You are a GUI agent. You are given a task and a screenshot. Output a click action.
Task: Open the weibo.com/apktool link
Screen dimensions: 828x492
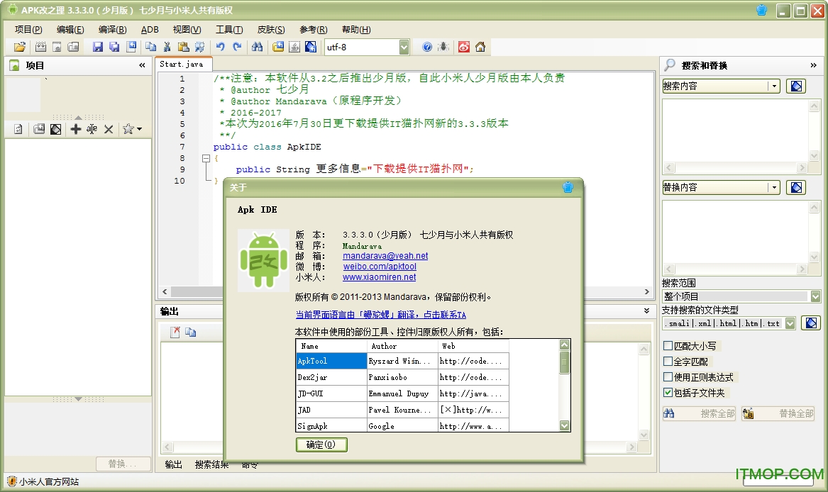point(380,267)
